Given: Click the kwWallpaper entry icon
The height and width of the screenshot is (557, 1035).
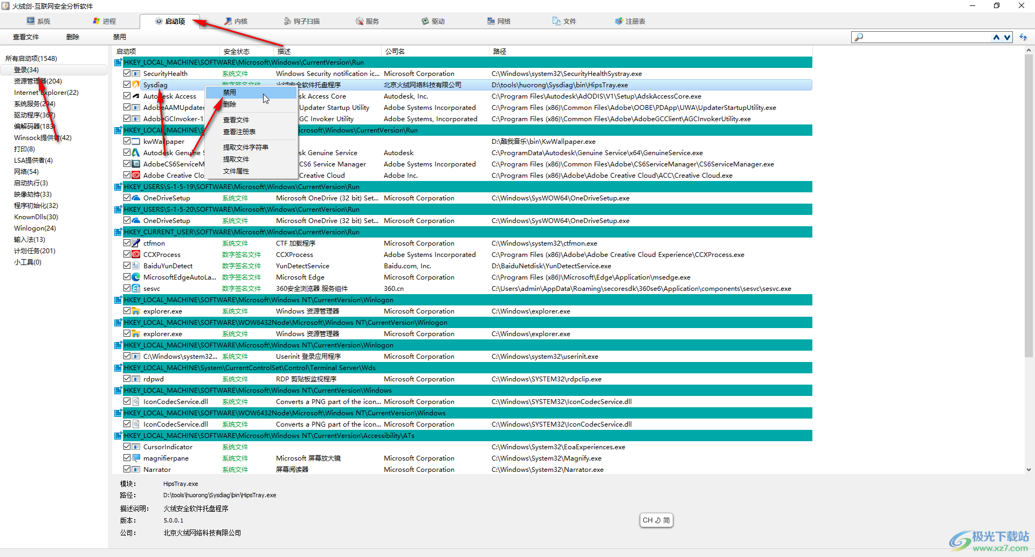Looking at the screenshot, I should [x=136, y=141].
